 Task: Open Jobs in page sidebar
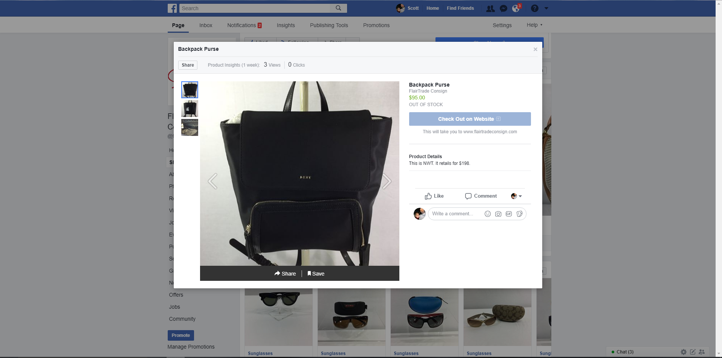174,307
